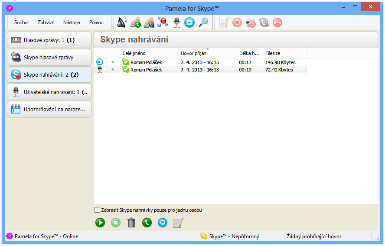Click Skype icon in status bar

point(203,236)
